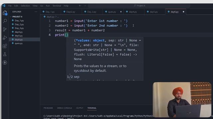
Task: Open the Testing flask view
Action: pyautogui.click(x=5, y=54)
